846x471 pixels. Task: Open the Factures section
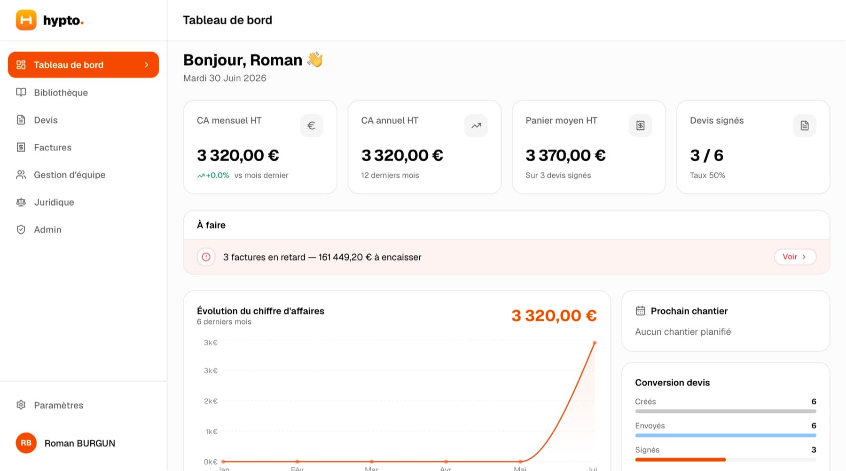point(84,148)
